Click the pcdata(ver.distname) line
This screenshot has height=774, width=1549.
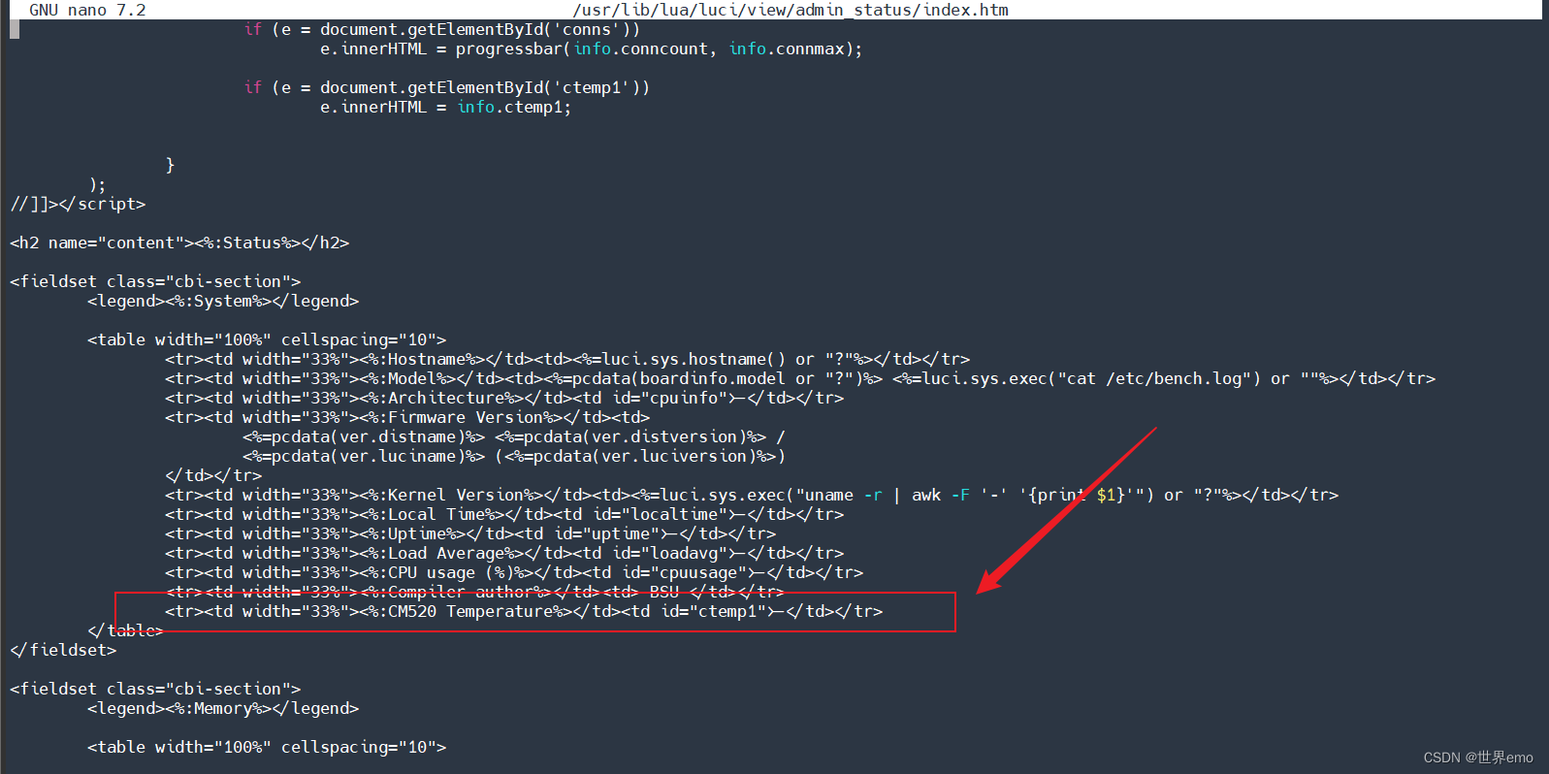click(514, 436)
